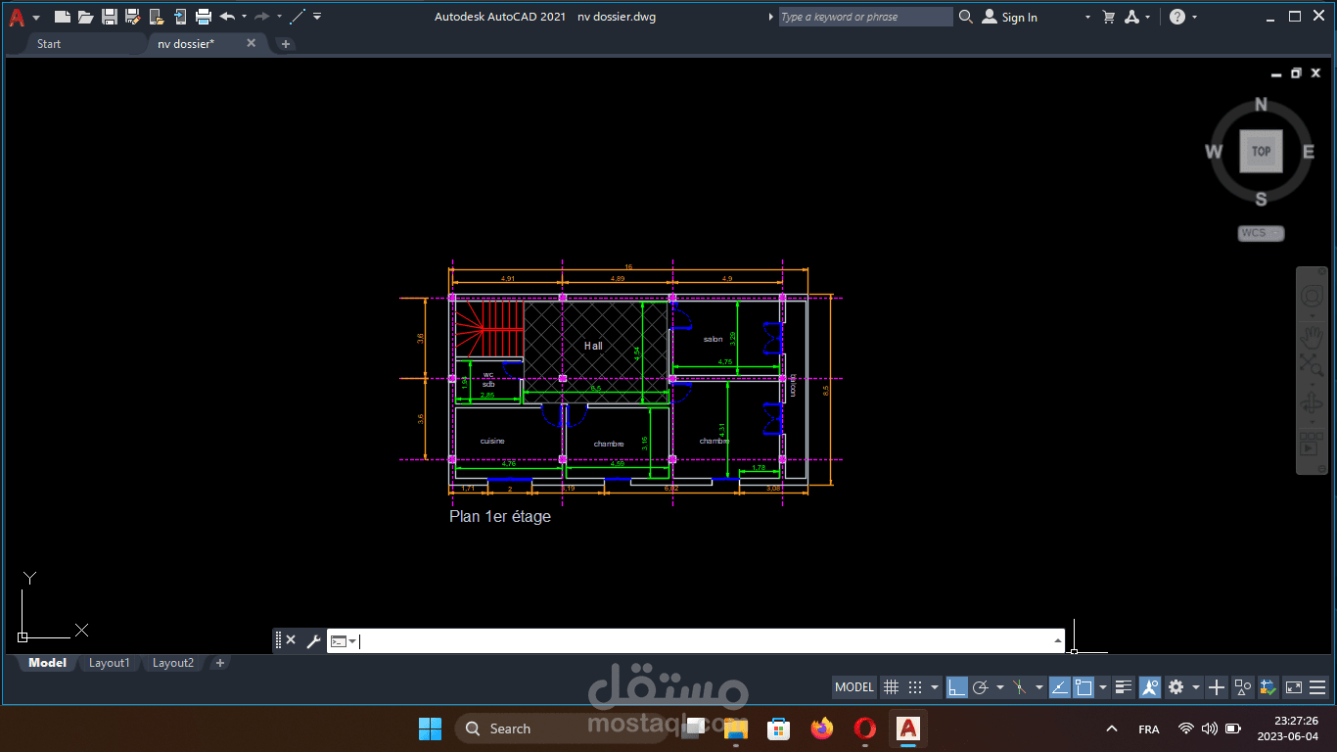Open the Full Navigation Wheel
Image resolution: width=1337 pixels, height=752 pixels.
click(1312, 295)
